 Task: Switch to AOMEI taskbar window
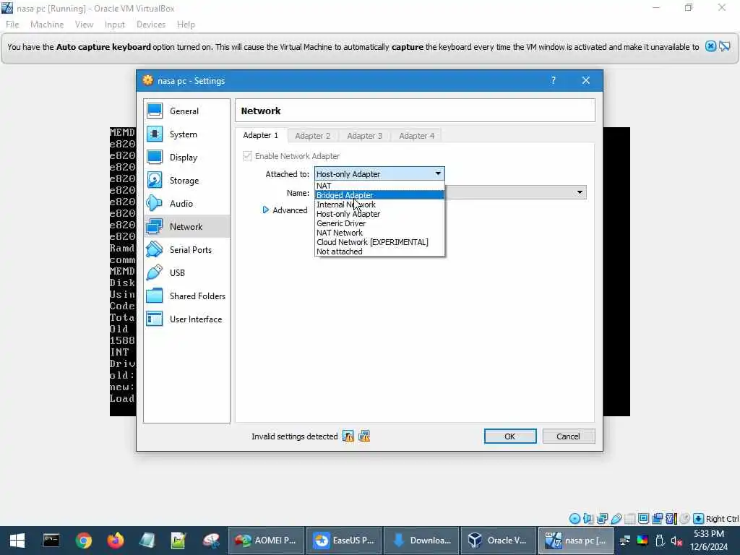coord(267,541)
